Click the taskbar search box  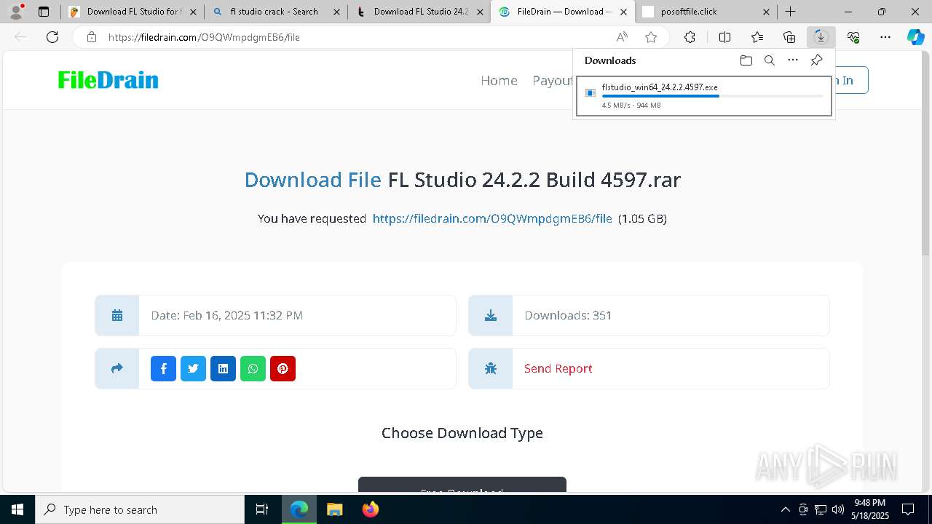click(140, 509)
